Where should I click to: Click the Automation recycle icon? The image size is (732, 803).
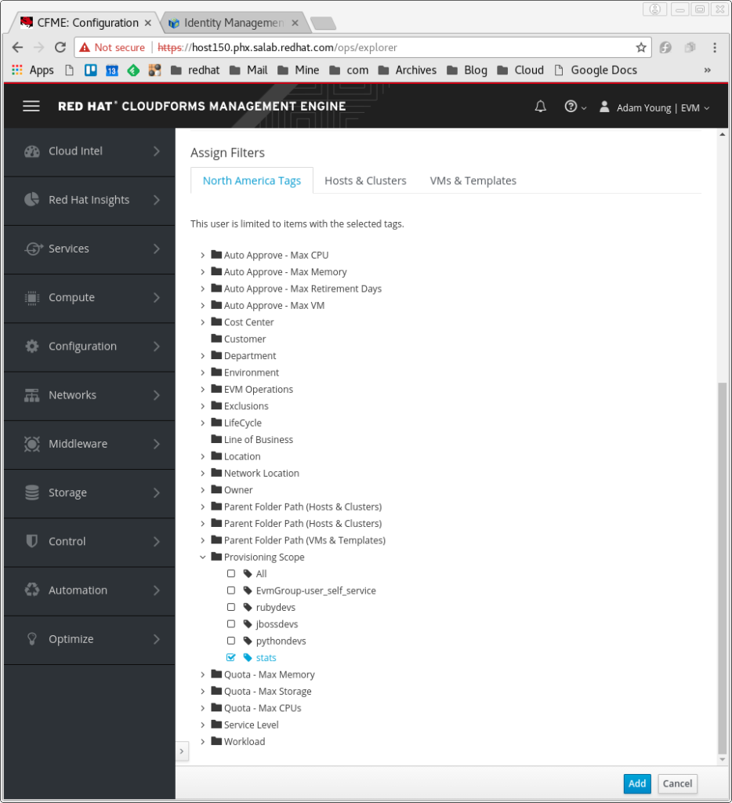pos(31,590)
